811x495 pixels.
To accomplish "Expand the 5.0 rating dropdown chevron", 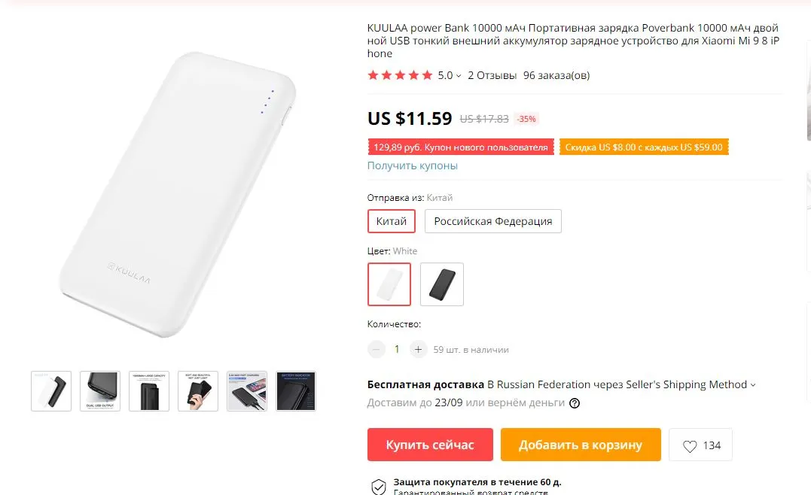I will click(459, 76).
